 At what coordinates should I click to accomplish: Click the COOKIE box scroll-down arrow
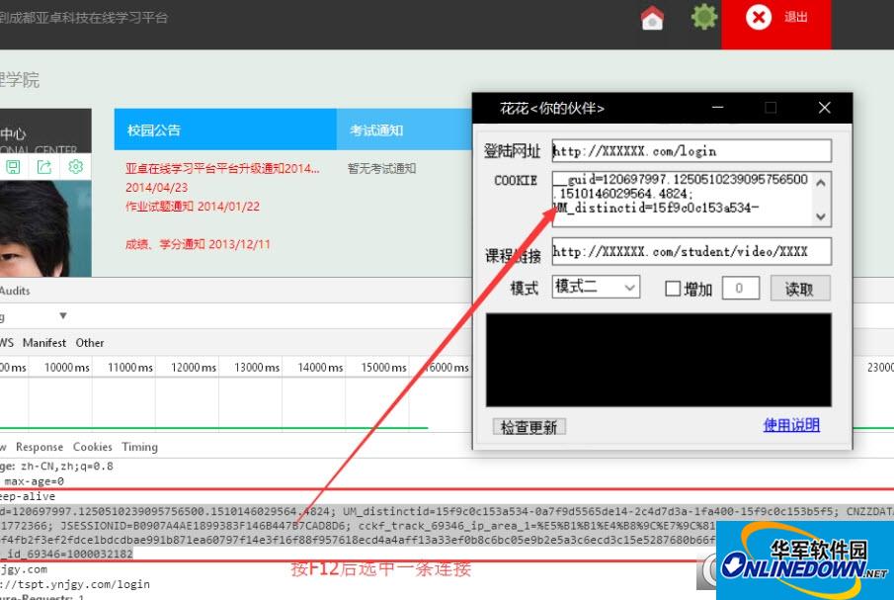821,216
